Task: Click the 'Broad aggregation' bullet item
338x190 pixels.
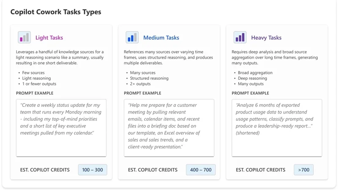Action: coord(255,73)
